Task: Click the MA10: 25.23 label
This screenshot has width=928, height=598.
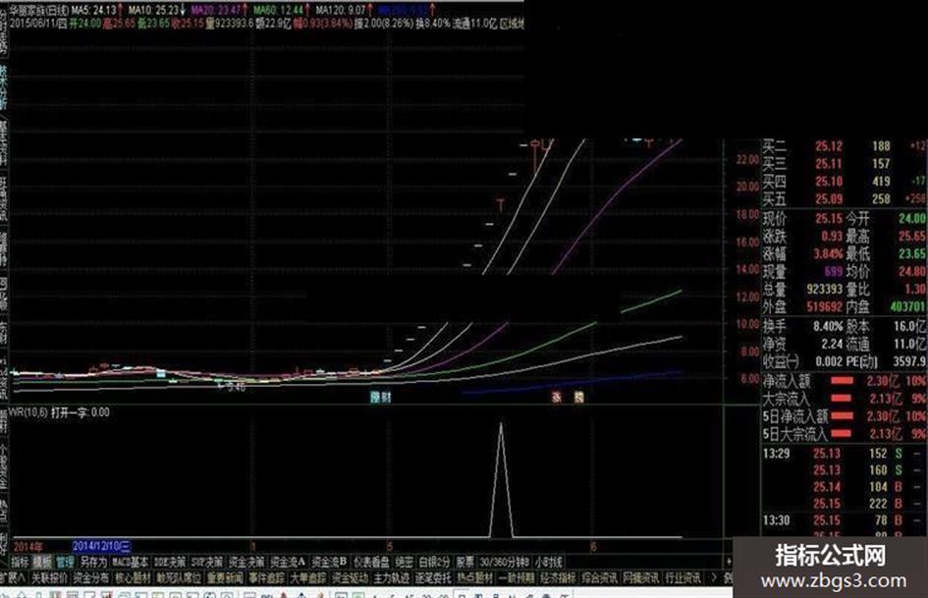Action: (156, 10)
